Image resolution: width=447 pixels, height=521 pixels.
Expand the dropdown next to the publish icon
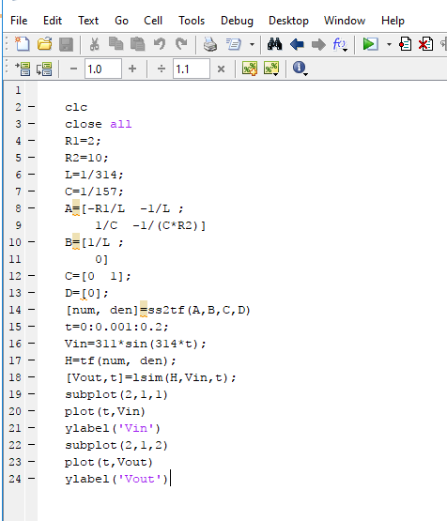coord(253,44)
